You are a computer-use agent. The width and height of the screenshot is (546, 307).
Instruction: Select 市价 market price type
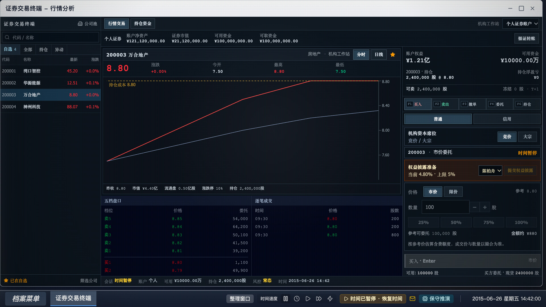(433, 192)
